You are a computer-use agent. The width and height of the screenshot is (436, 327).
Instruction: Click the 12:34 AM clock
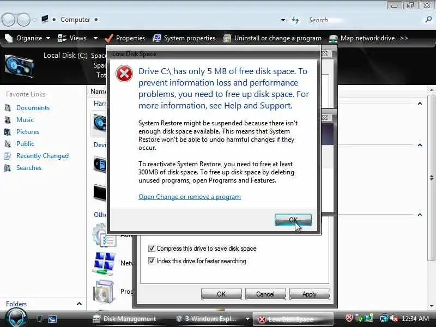(415, 318)
